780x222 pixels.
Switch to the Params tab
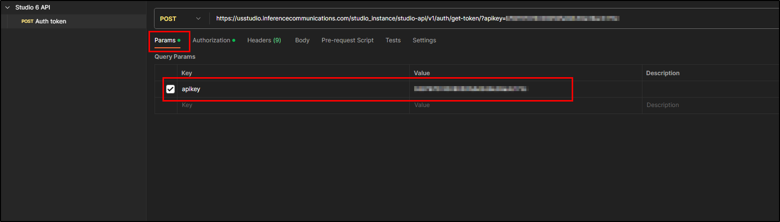pos(167,40)
